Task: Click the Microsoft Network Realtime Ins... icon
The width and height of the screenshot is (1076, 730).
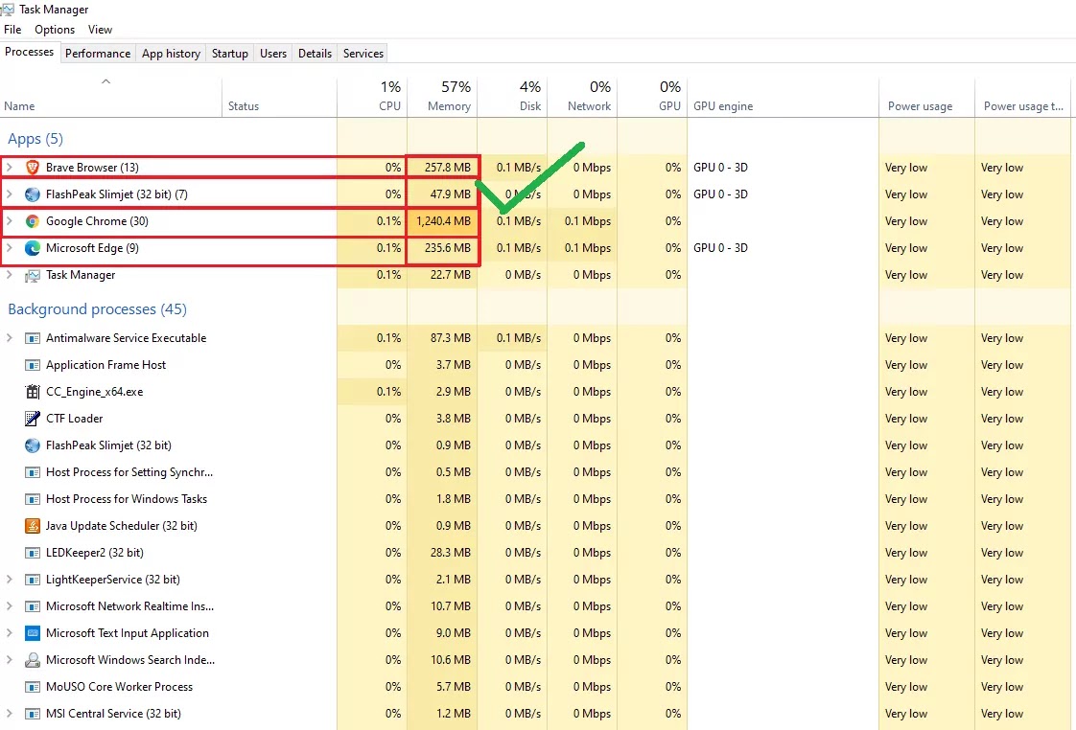Action: pos(33,605)
